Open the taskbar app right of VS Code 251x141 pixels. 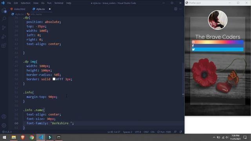[50, 137]
